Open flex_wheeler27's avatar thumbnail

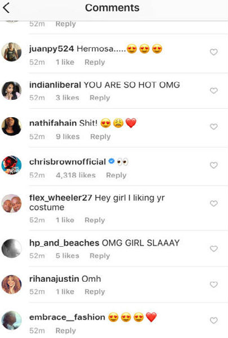click(11, 203)
